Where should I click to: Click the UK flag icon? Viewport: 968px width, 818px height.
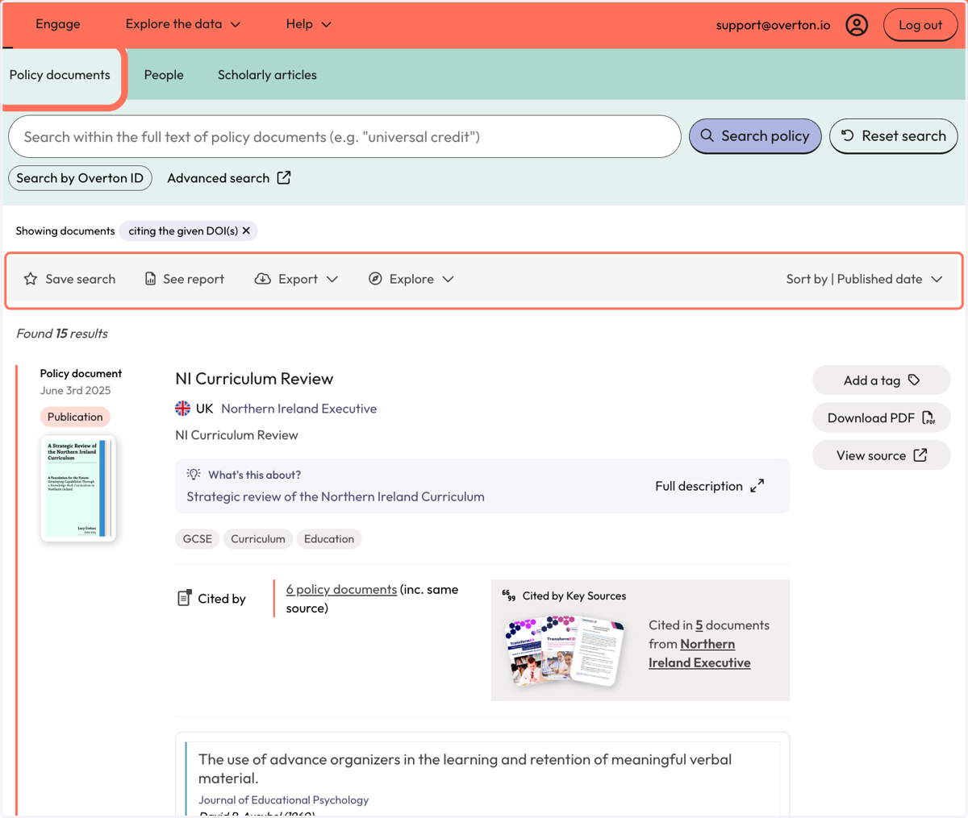[x=183, y=409]
